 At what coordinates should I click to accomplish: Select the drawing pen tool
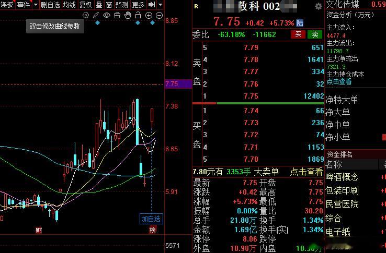[x=96, y=15]
